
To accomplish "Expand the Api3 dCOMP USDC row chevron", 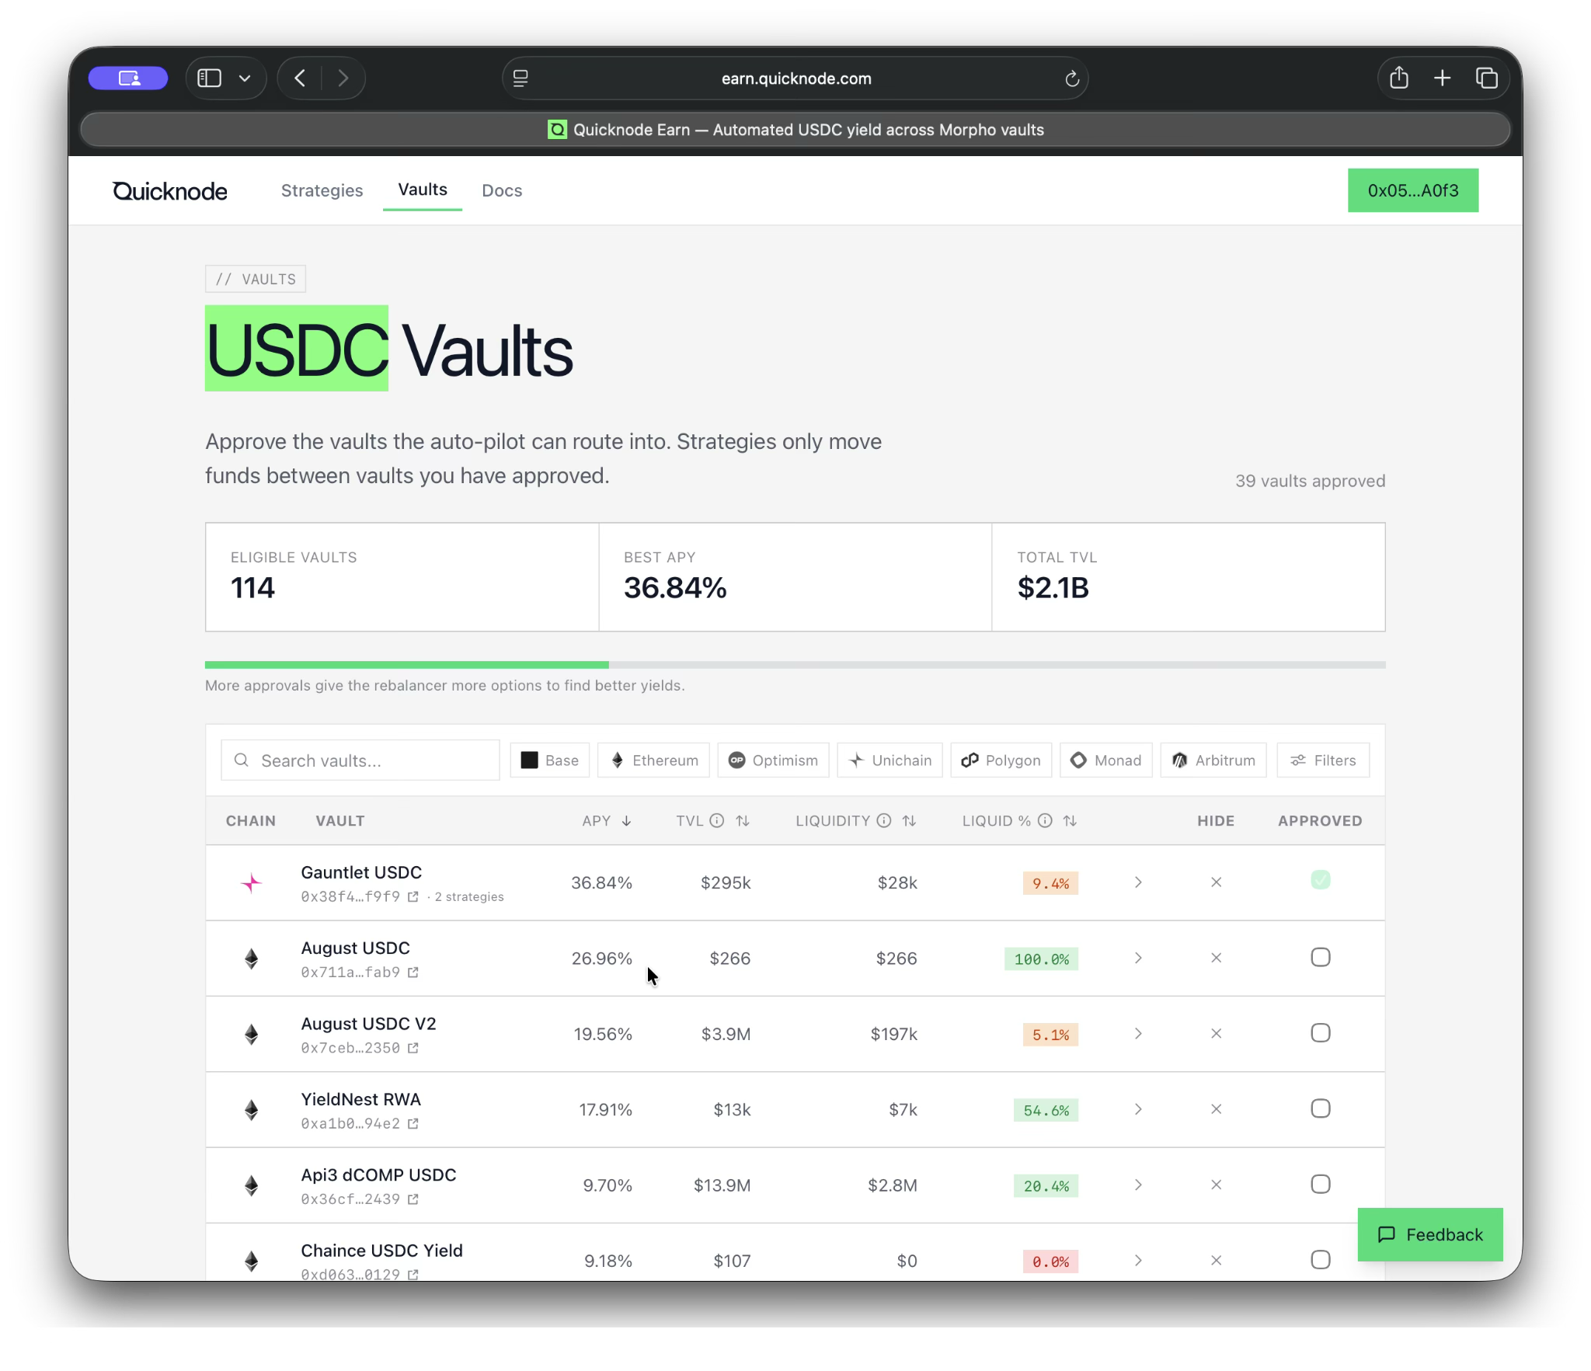I will (x=1138, y=1185).
